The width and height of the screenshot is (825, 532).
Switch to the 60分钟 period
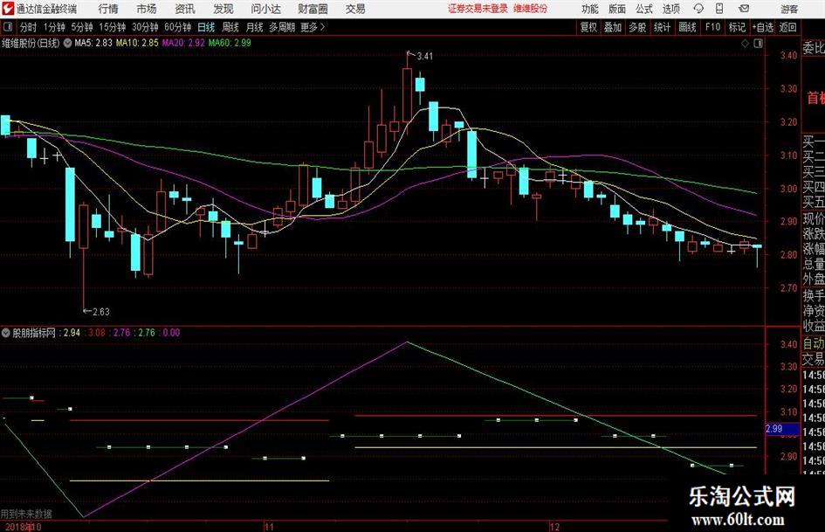tap(177, 27)
